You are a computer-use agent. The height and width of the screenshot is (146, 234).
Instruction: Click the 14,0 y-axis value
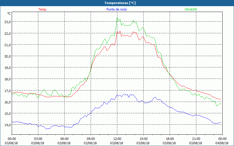(8, 125)
